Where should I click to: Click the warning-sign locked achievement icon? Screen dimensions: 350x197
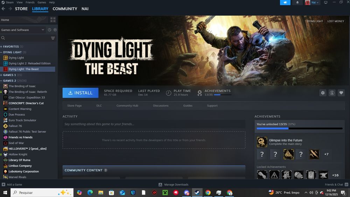click(274, 175)
